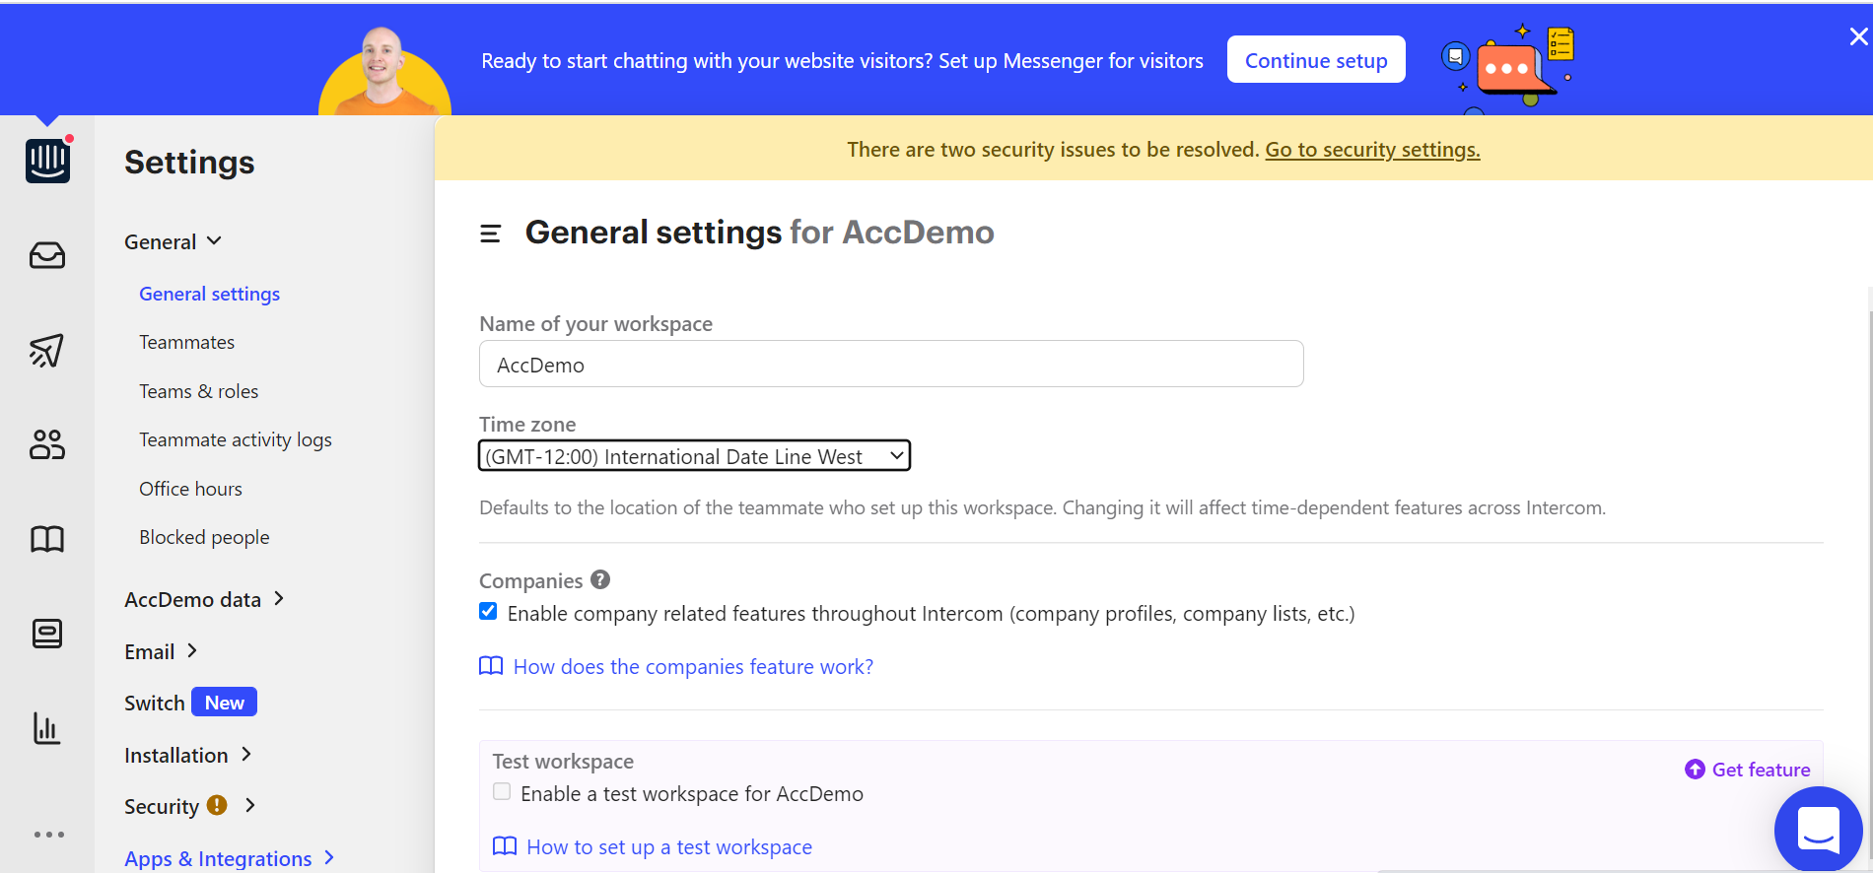The image size is (1873, 873).
Task: Open How to set up test workspace link
Action: (669, 846)
